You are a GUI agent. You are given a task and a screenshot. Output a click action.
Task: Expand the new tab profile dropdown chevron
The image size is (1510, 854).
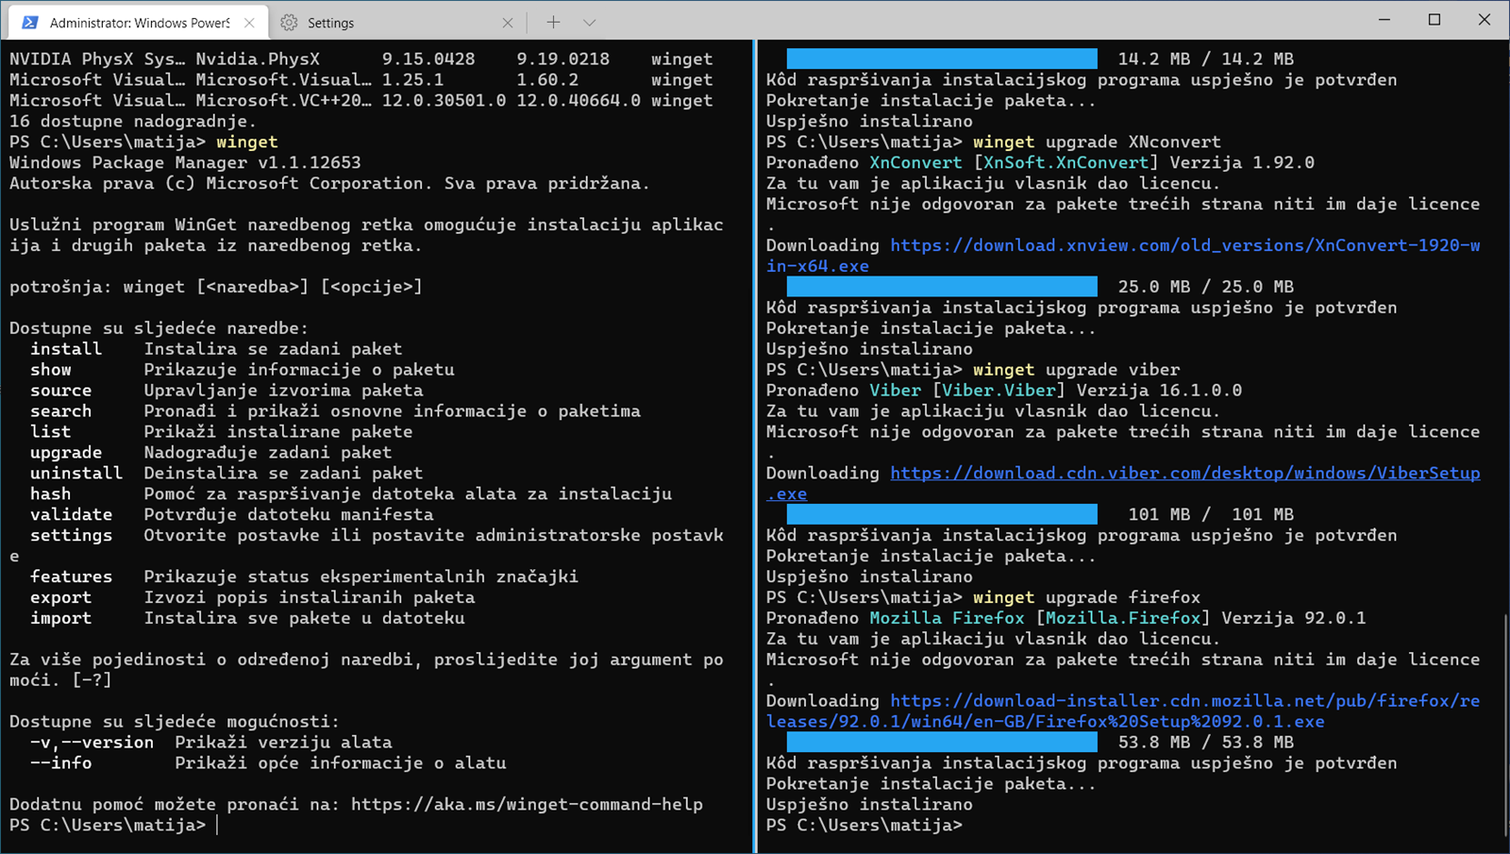[589, 22]
